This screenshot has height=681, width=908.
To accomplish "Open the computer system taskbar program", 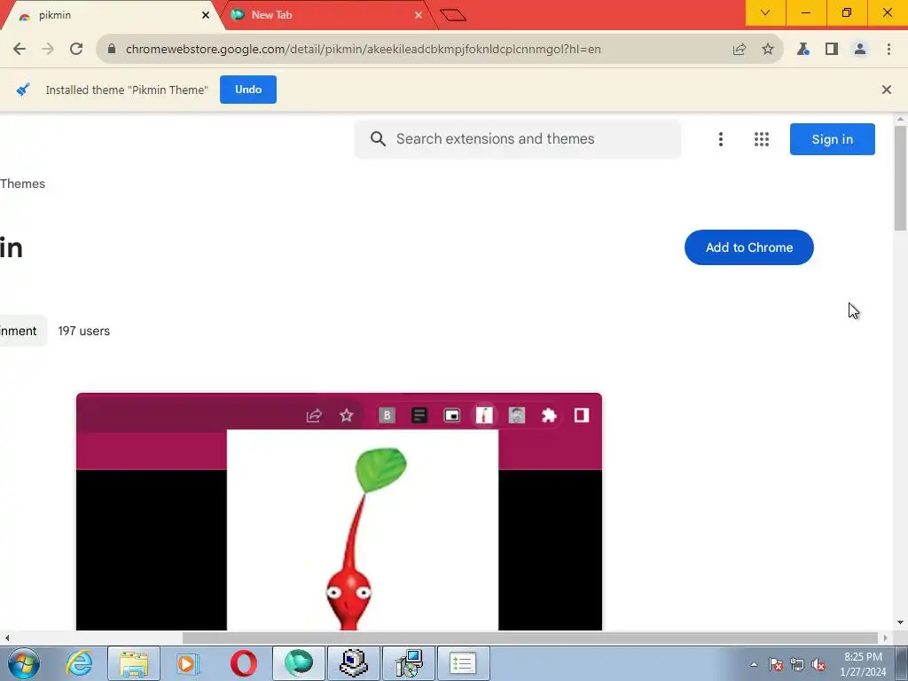I will (353, 663).
